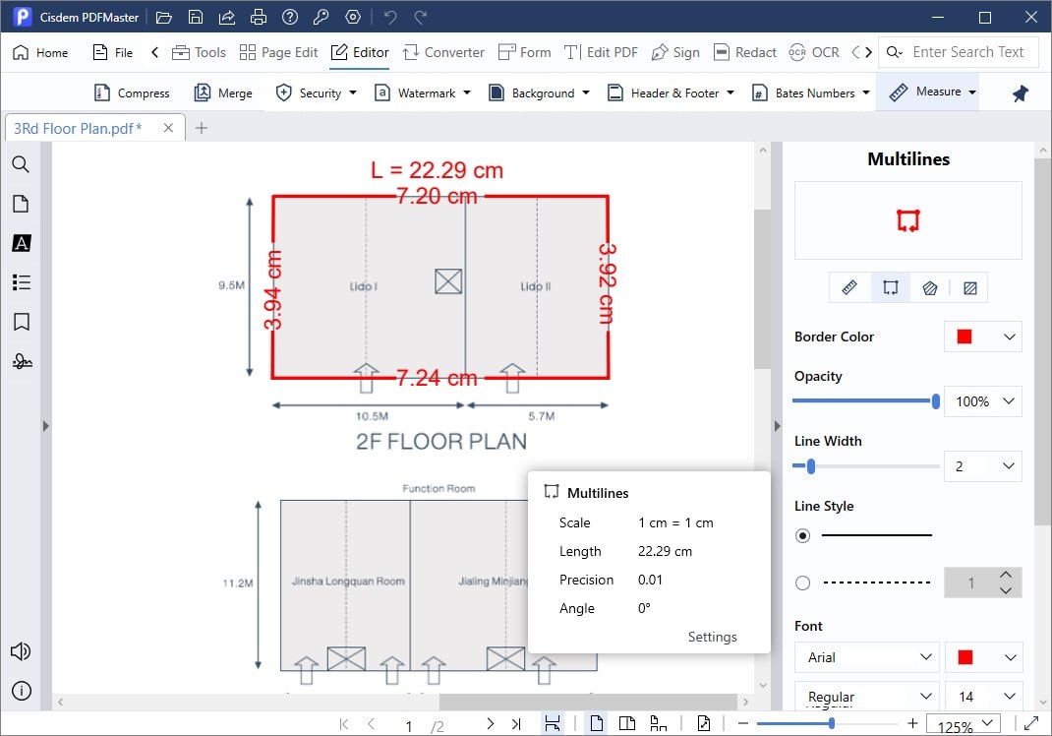The height and width of the screenshot is (736, 1052).
Task: Click Settings in the Multilines popup
Action: (x=712, y=637)
